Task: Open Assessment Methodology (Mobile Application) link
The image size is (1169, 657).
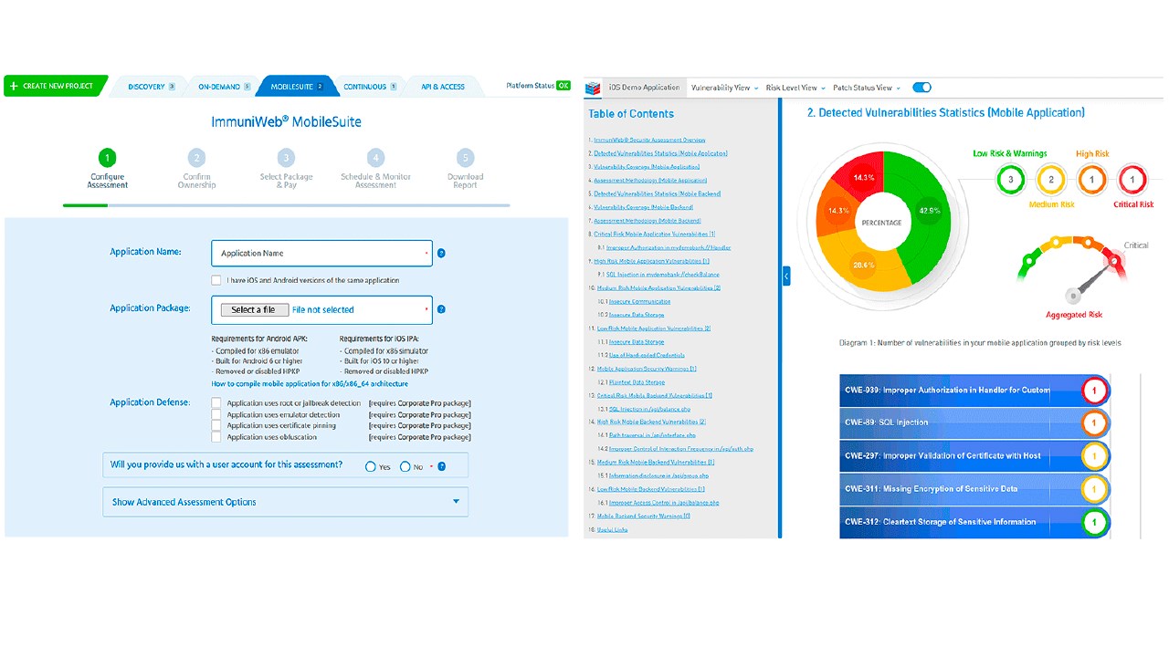Action: 648,181
